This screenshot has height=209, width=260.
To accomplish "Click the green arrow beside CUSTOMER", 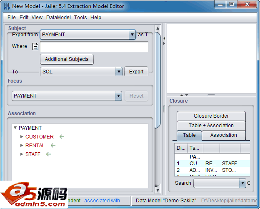I will coord(62,137).
